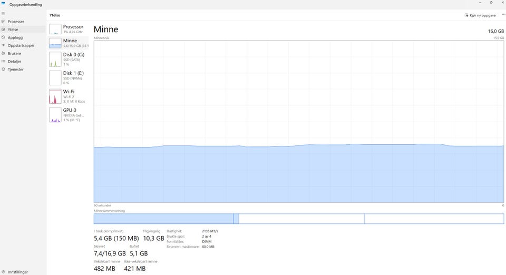Select Disk 1 (E:) label
506x275 pixels.
click(x=73, y=73)
